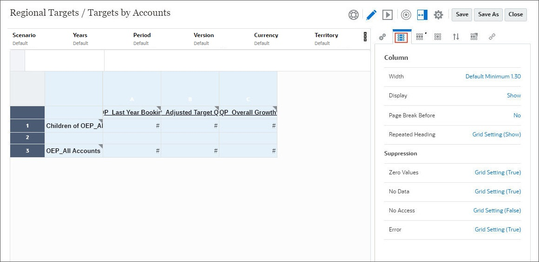The height and width of the screenshot is (262, 539).
Task: Change the Display value Show
Action: [514, 96]
